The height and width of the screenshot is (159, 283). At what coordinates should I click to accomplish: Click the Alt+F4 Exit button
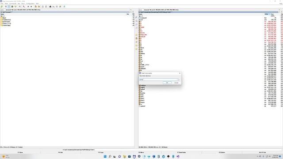point(262,152)
